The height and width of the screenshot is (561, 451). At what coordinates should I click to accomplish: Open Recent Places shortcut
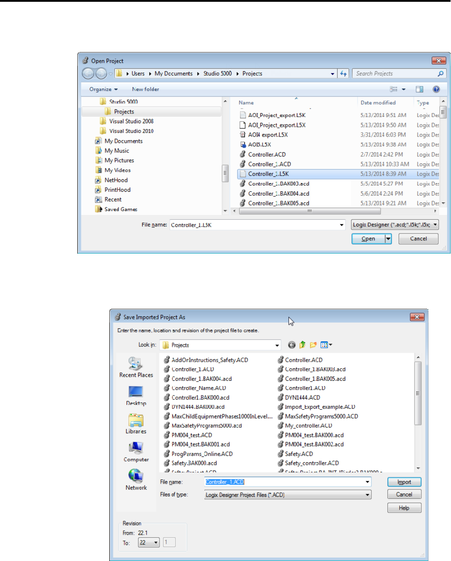point(136,367)
